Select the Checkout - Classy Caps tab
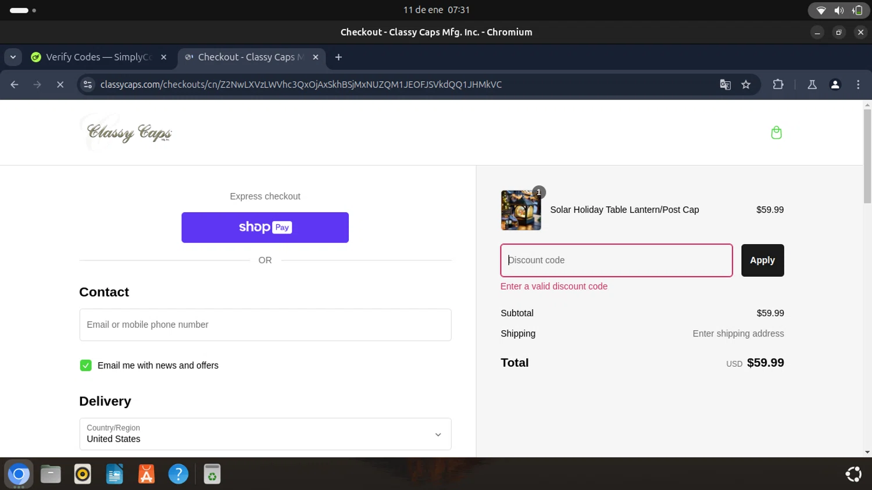The height and width of the screenshot is (490, 872). click(251, 57)
